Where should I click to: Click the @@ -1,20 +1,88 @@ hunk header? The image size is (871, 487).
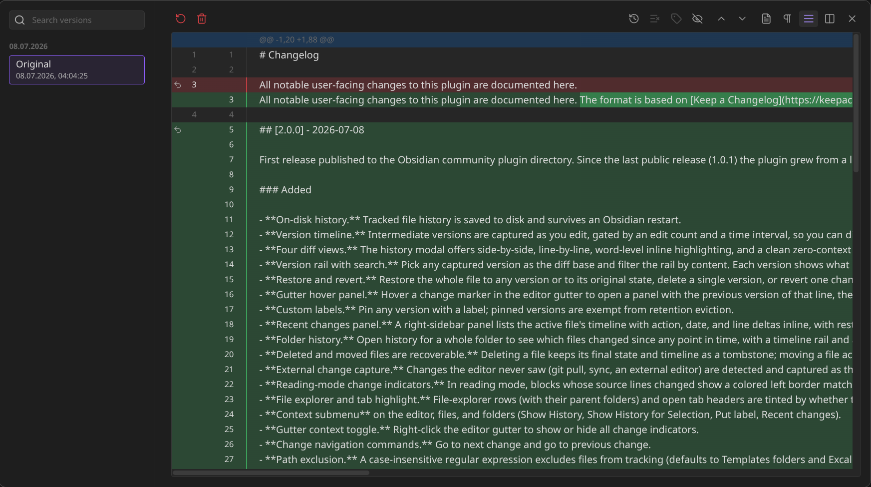(x=296, y=39)
